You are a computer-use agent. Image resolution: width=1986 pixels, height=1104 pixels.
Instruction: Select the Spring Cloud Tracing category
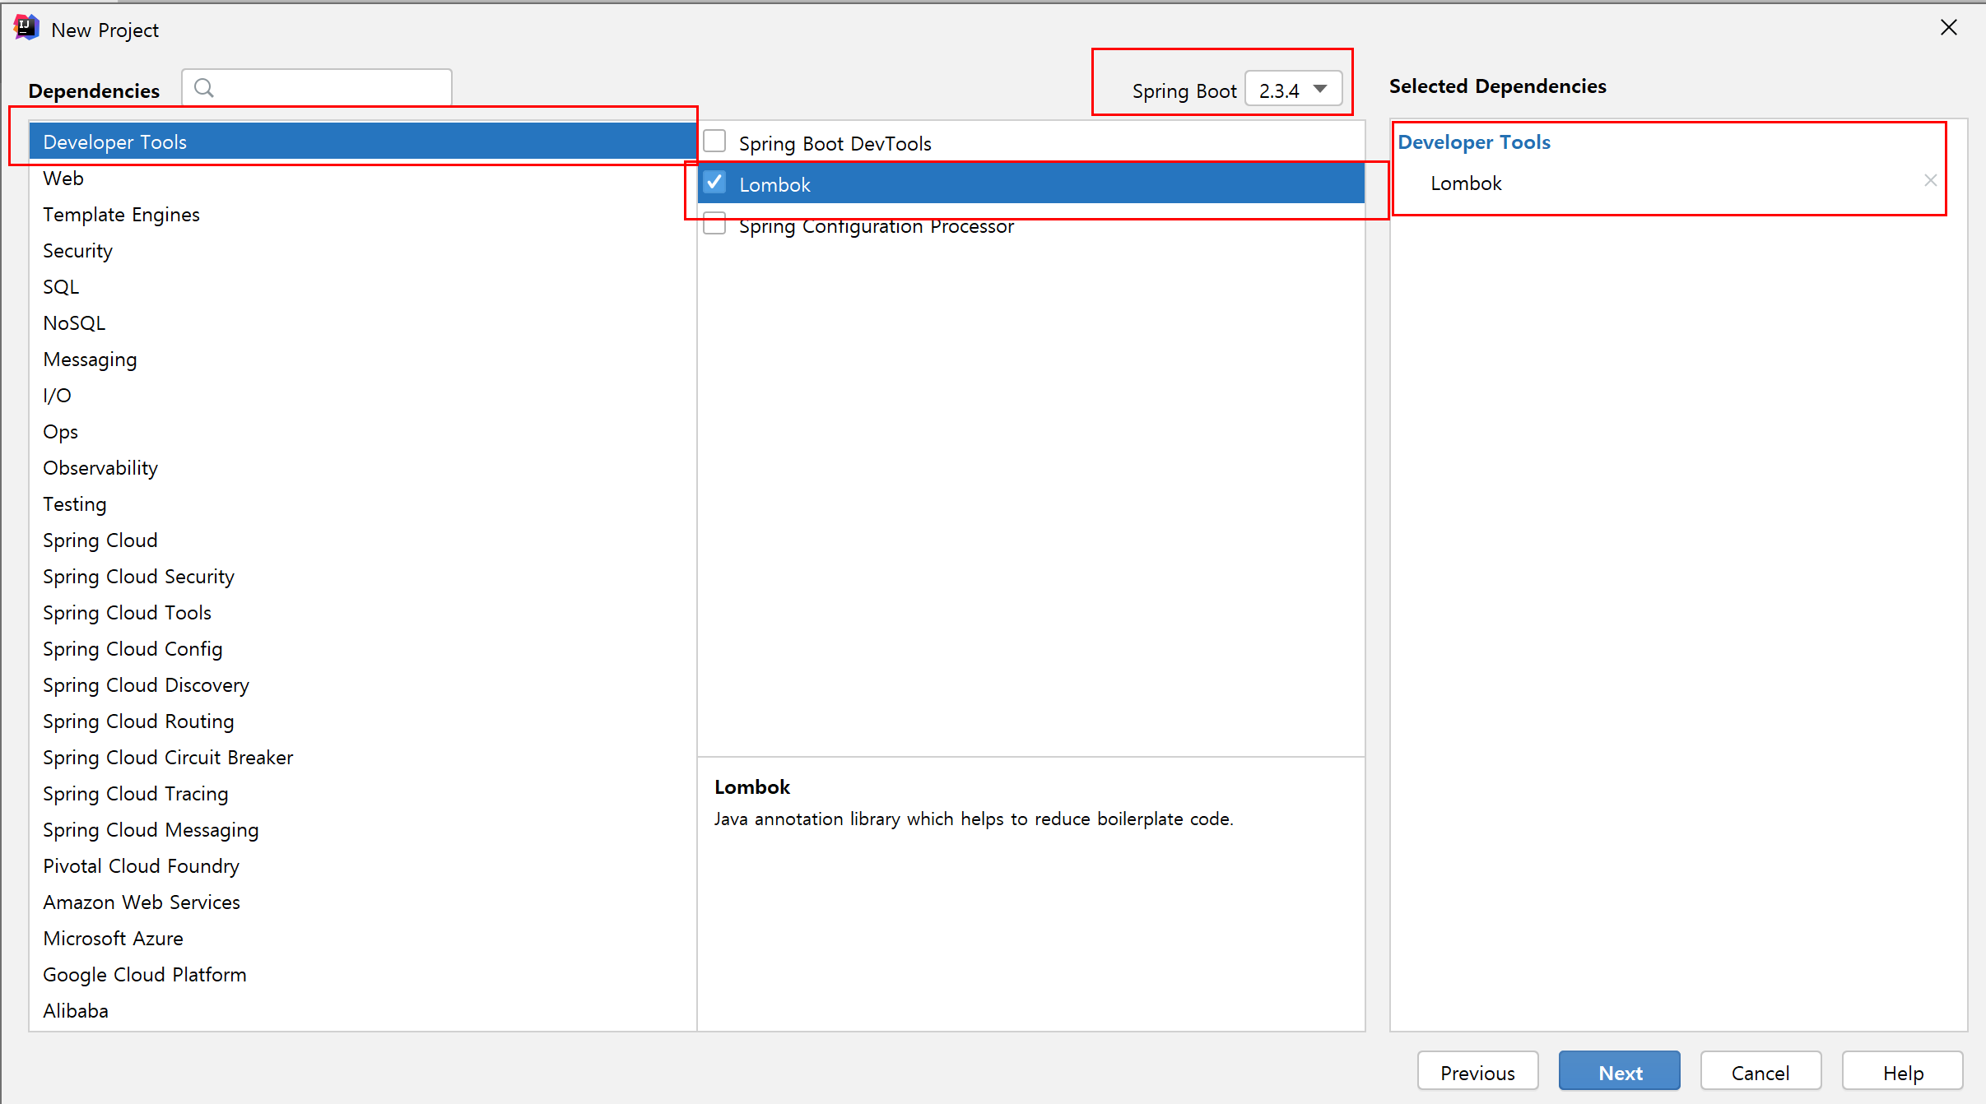[363, 793]
